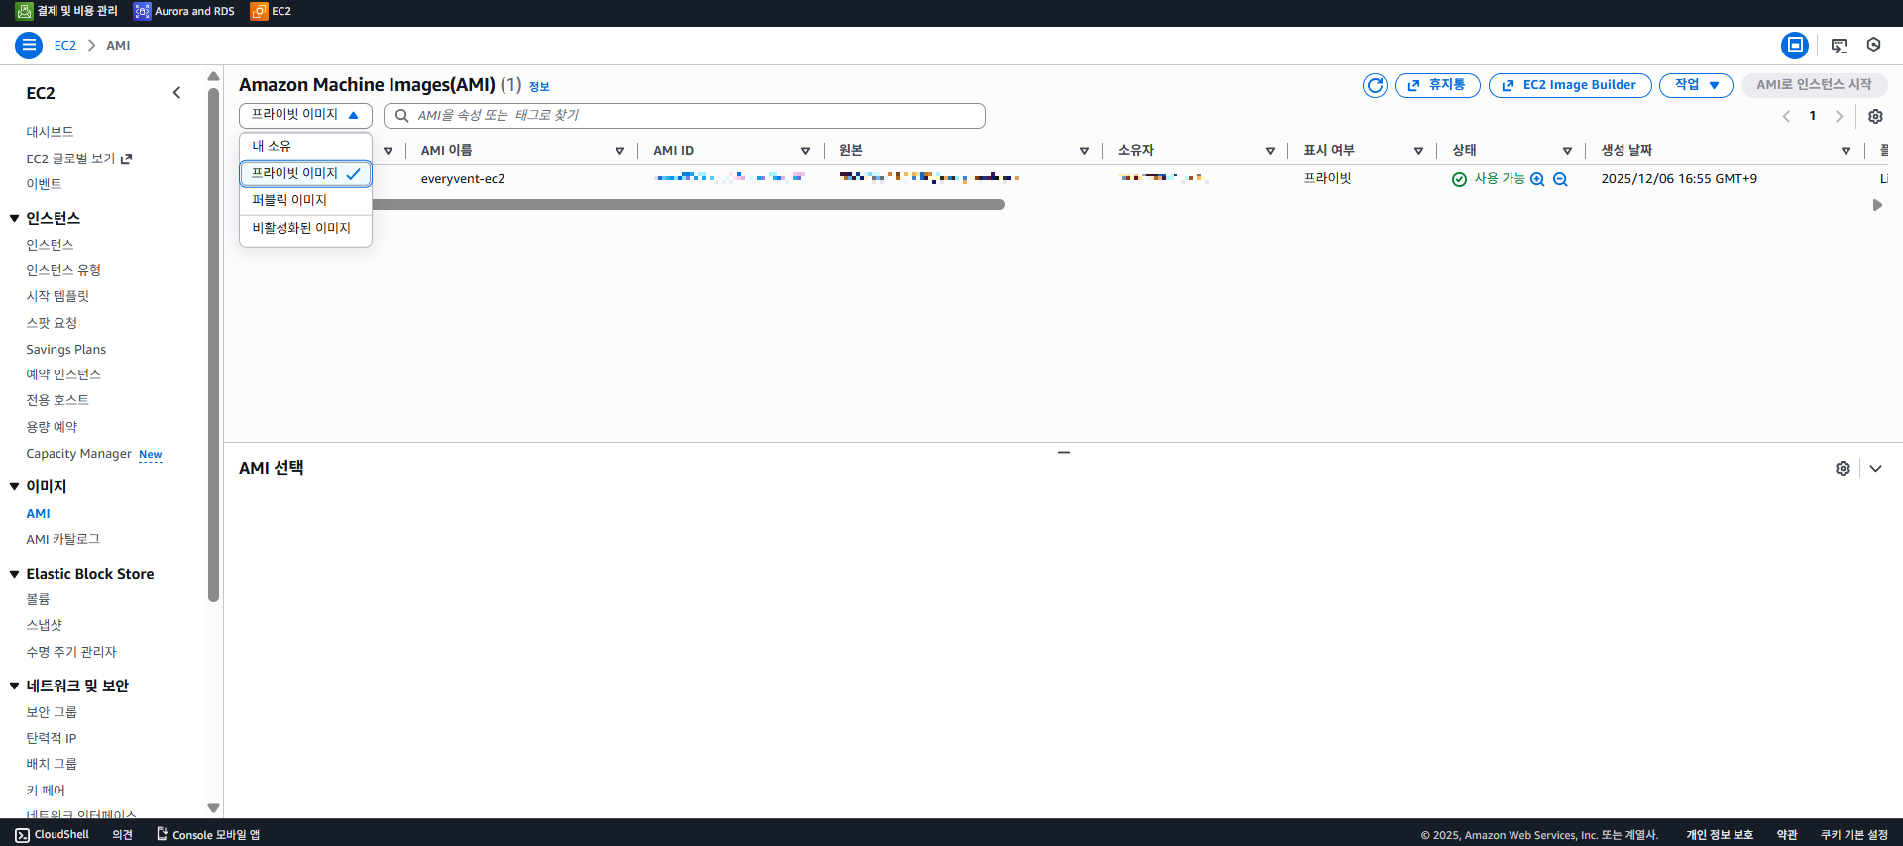Open AMI 카탈로그 in the sidebar
The height and width of the screenshot is (846, 1903).
[x=62, y=539]
